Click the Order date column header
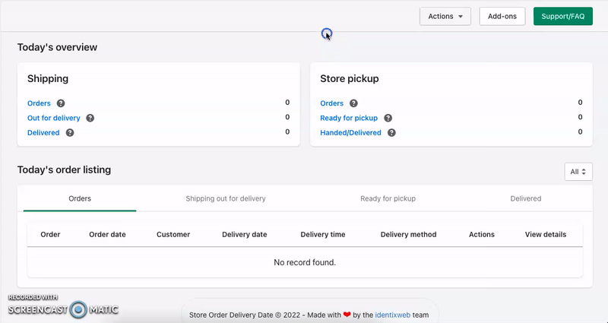Image resolution: width=608 pixels, height=323 pixels. click(107, 235)
